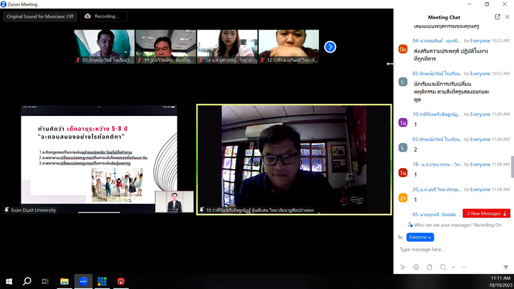This screenshot has height=289, width=514.
Task: Open the Windows Start menu
Action: pos(9,281)
